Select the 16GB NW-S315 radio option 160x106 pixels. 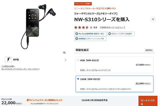(x=78, y=79)
